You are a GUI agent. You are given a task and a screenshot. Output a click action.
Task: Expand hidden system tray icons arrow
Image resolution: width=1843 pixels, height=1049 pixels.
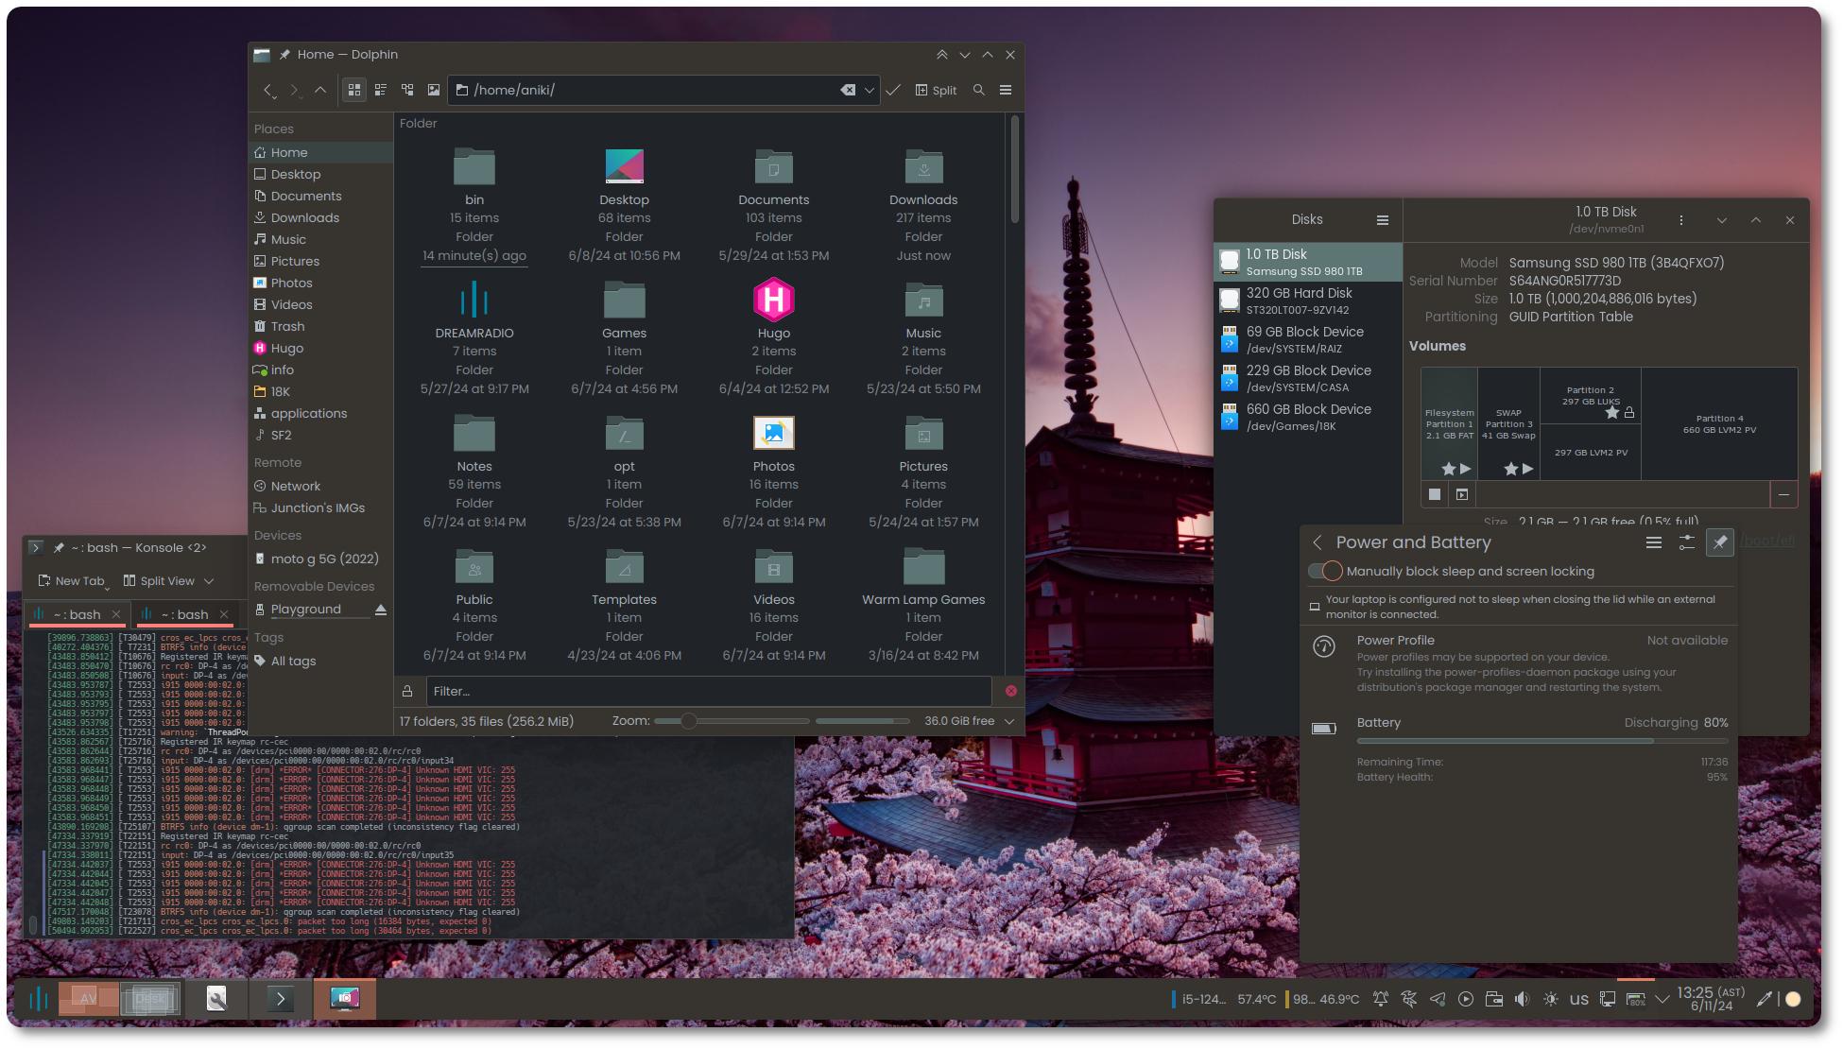pos(1662,999)
